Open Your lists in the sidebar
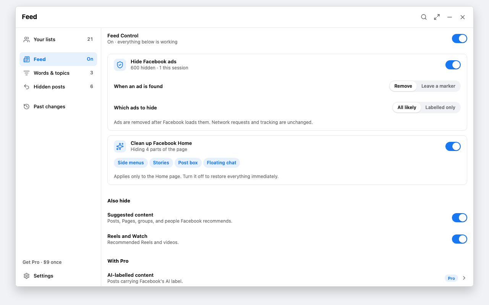489x305 pixels. pos(58,39)
